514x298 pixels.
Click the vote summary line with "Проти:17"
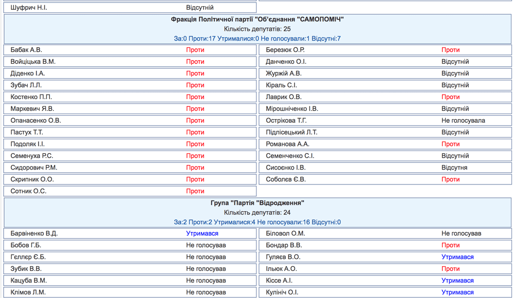258,39
